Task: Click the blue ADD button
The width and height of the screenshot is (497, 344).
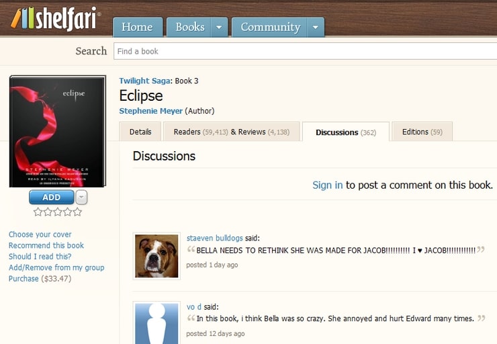Action: (51, 198)
